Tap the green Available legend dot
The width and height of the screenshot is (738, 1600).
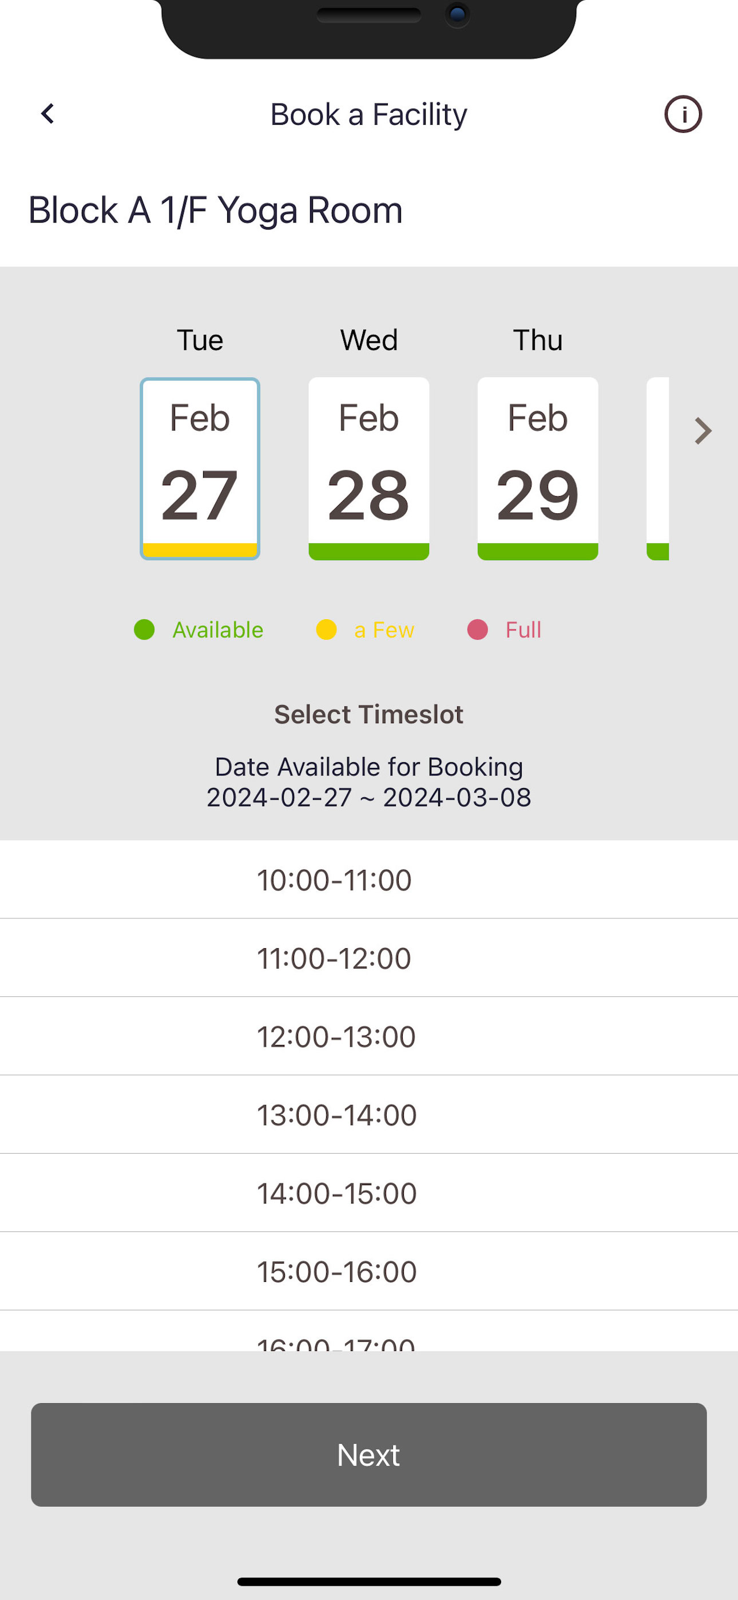144,630
